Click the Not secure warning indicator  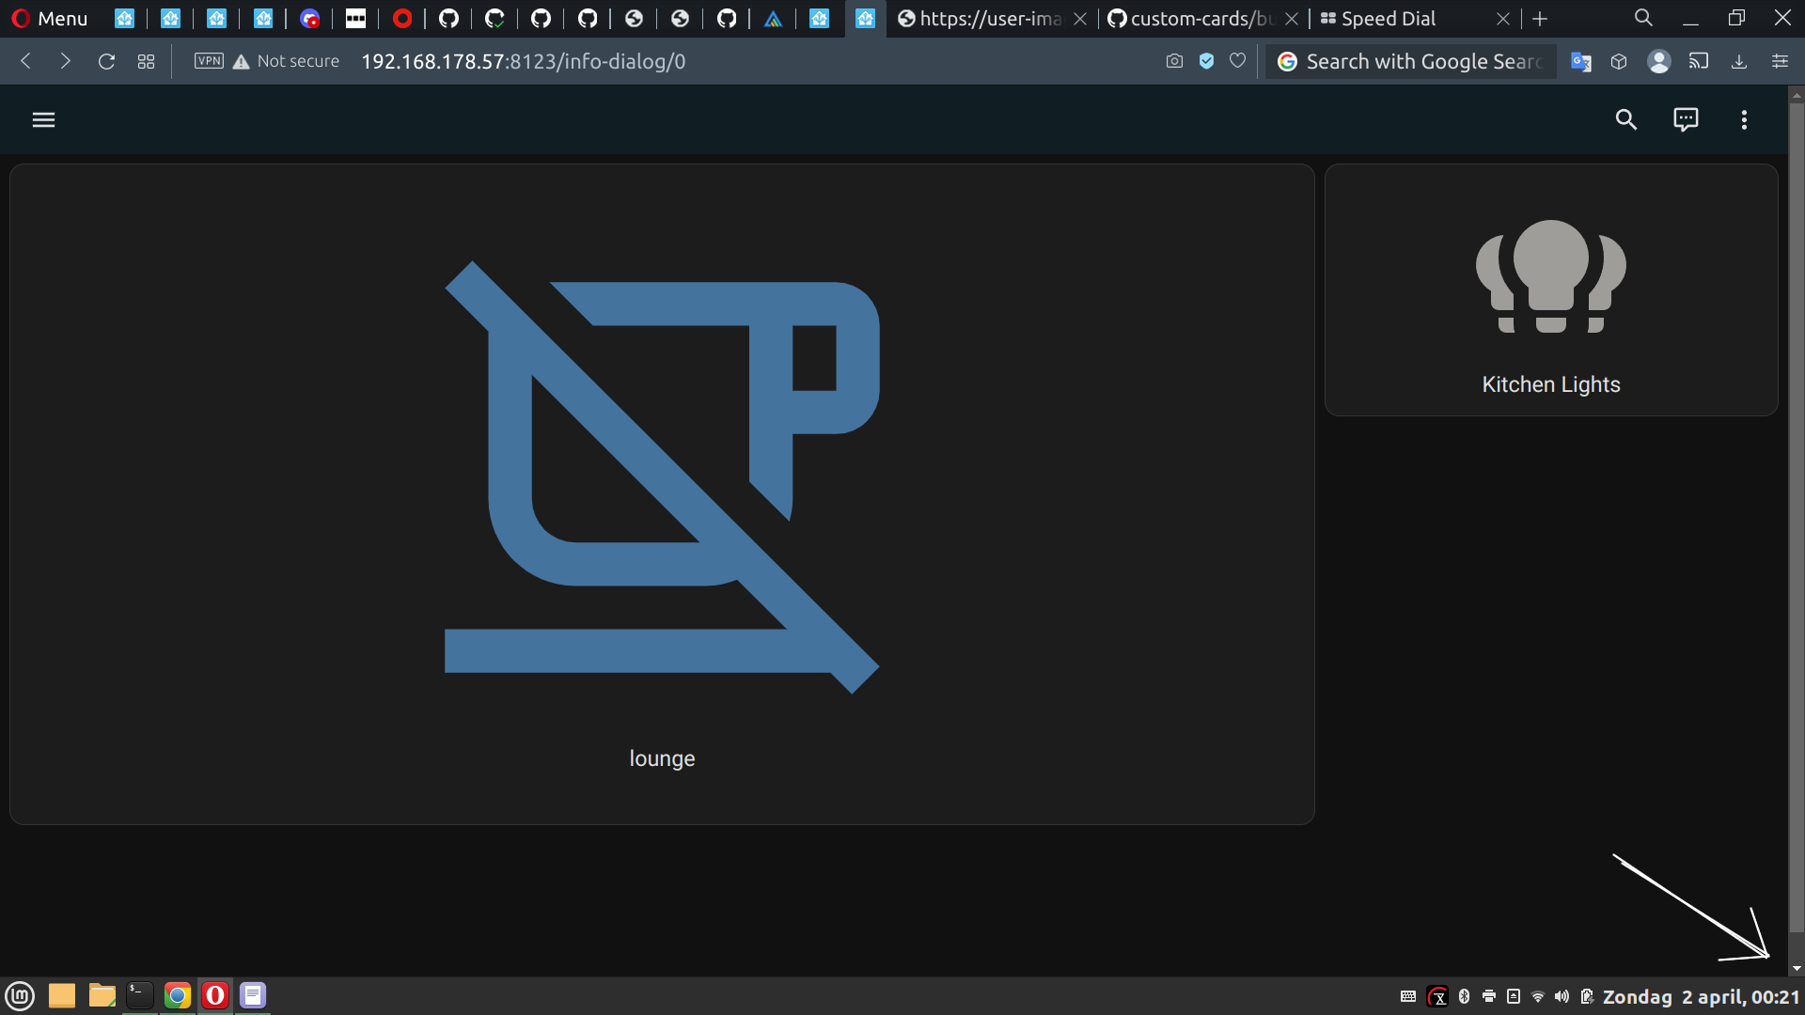[x=286, y=61]
